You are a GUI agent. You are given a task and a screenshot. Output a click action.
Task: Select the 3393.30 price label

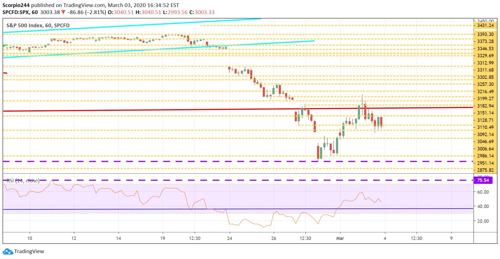[485, 34]
